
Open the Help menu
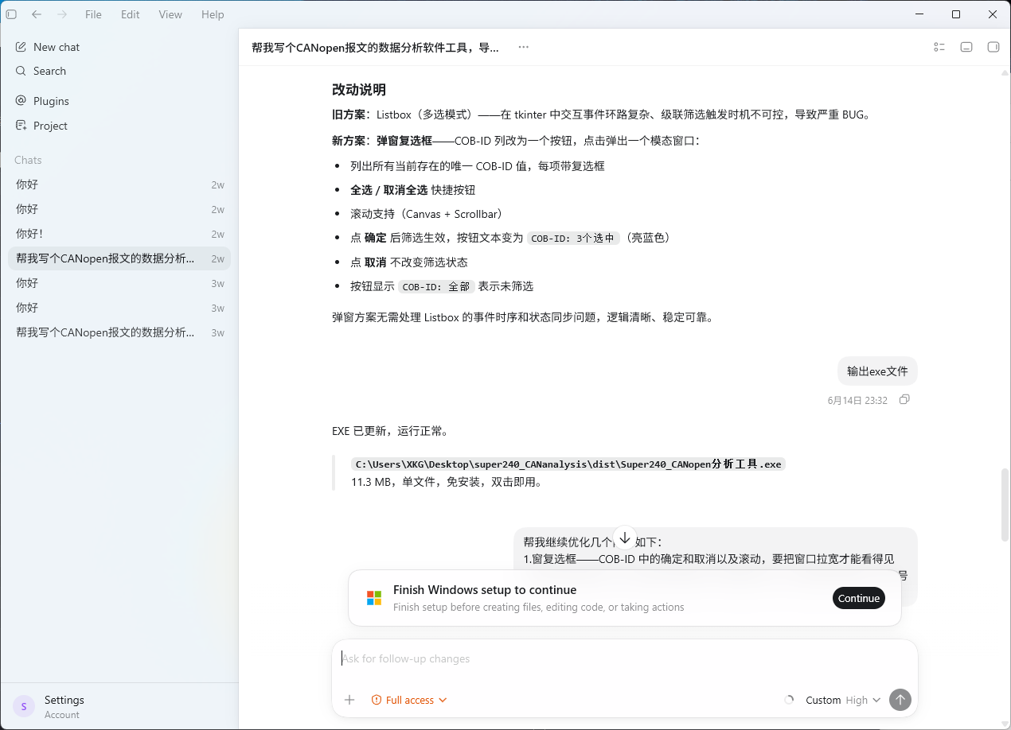[213, 14]
